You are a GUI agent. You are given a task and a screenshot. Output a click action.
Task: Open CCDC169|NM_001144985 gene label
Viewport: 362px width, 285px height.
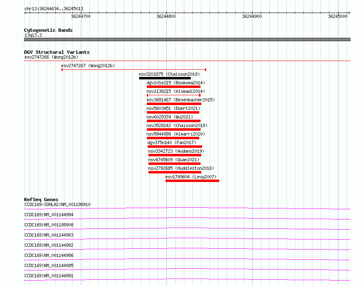(49, 265)
